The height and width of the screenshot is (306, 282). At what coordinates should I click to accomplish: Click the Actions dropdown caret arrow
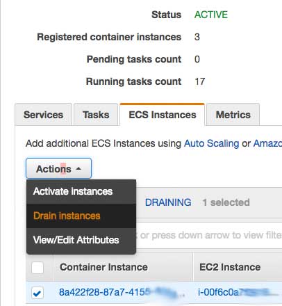pyautogui.click(x=78, y=169)
